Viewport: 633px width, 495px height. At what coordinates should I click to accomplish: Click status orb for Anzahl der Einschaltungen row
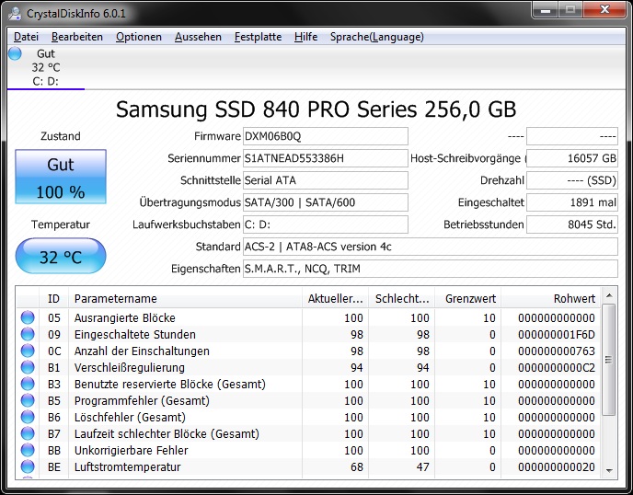(28, 351)
